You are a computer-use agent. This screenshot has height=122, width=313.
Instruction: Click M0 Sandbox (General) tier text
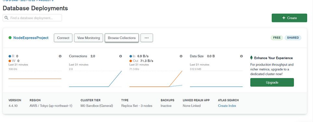pyautogui.click(x=97, y=106)
